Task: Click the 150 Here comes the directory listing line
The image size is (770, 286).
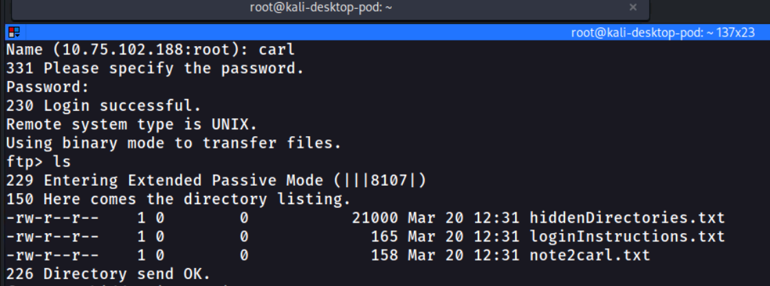Action: (179, 199)
